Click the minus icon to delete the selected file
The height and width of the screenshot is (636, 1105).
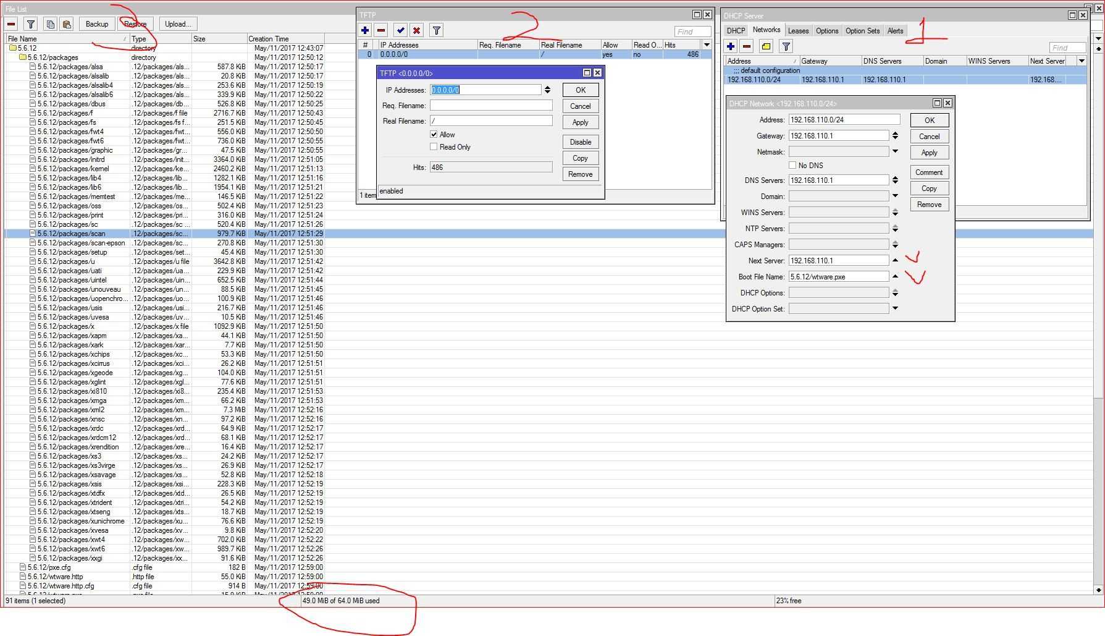(11, 23)
